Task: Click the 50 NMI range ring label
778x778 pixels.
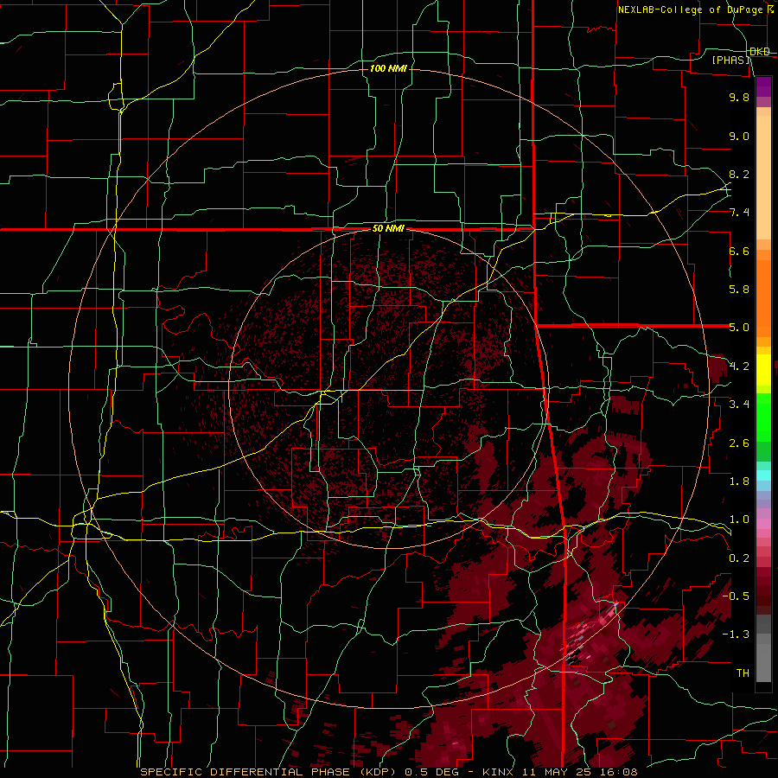Action: pos(388,229)
